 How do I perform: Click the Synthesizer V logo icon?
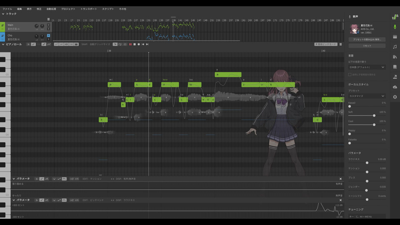pyautogui.click(x=395, y=17)
